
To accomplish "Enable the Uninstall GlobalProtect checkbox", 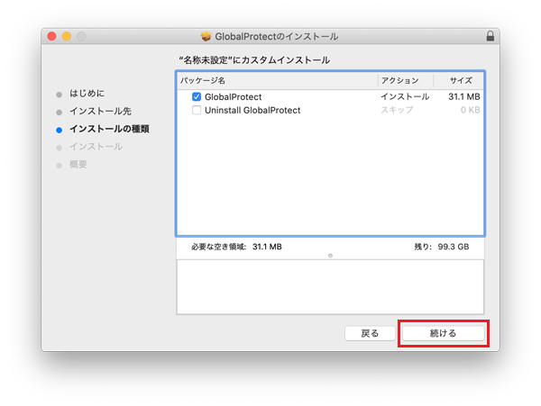I will [197, 110].
